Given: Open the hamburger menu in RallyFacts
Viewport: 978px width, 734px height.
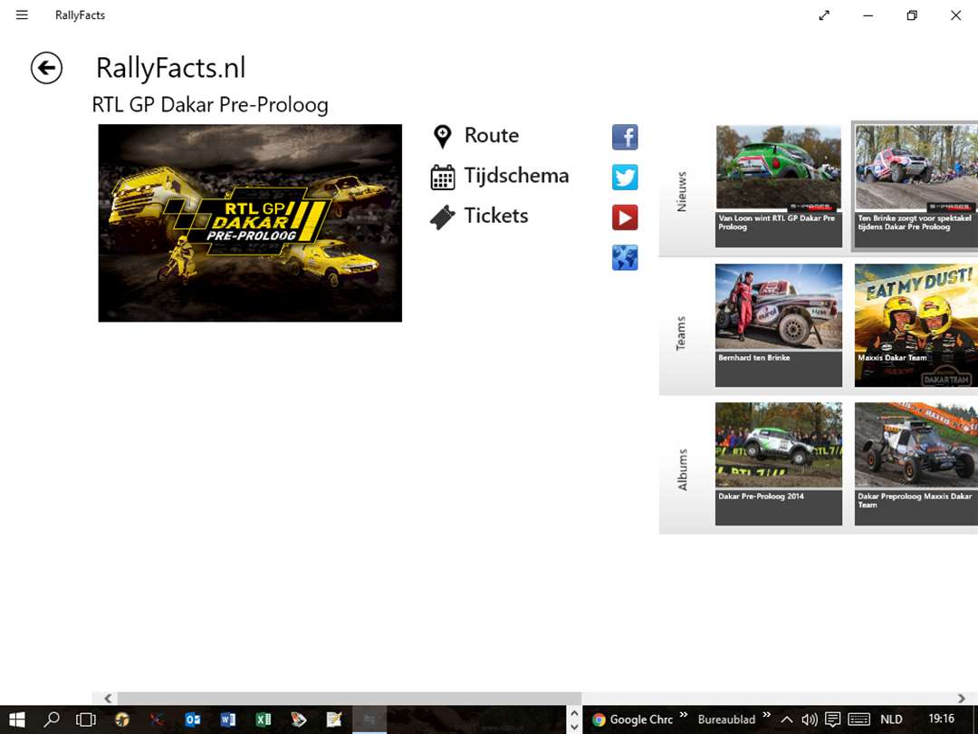Looking at the screenshot, I should (22, 15).
